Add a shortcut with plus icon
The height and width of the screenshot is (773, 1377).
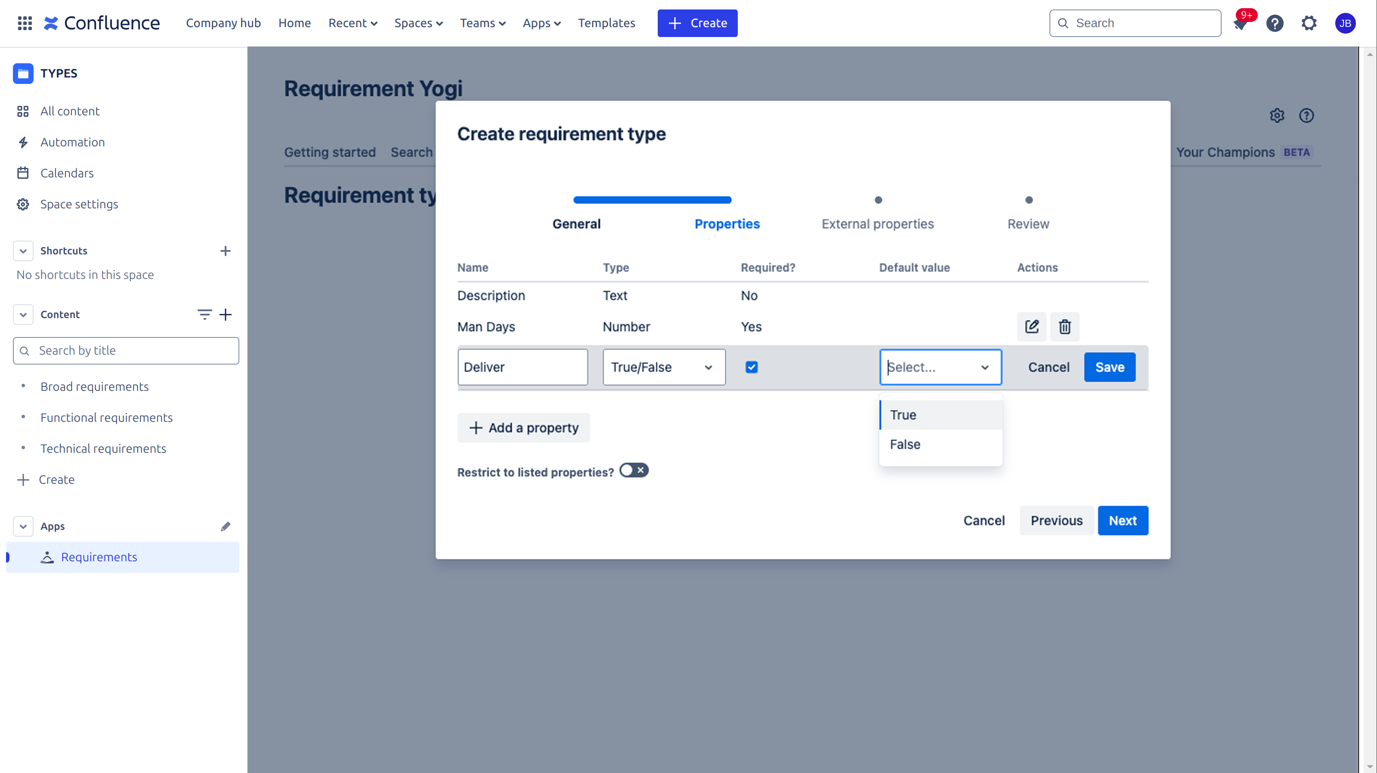225,251
